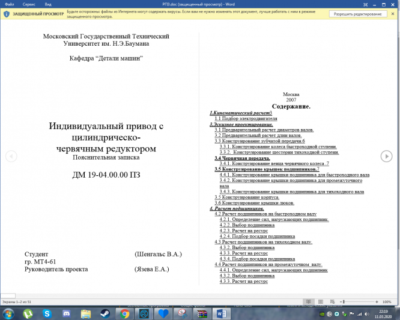Click zoom in plus button
400x320 pixels.
click(377, 302)
